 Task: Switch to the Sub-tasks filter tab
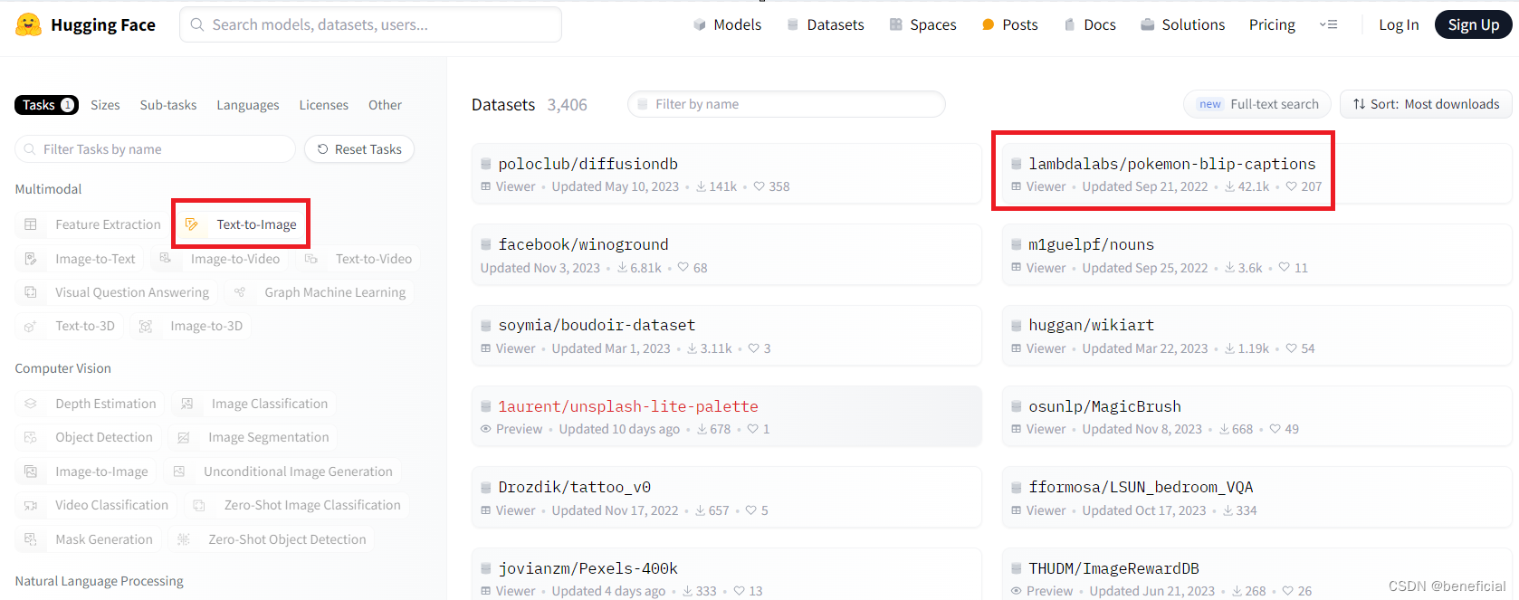(168, 105)
